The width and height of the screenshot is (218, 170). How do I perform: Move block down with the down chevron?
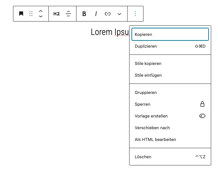[x=41, y=16]
